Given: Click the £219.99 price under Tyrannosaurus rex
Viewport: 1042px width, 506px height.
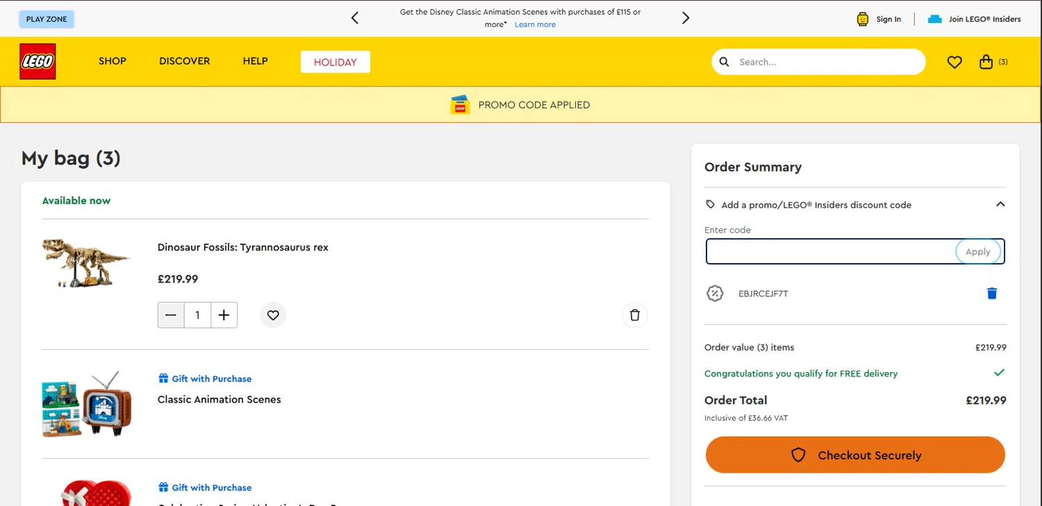Looking at the screenshot, I should (x=178, y=279).
